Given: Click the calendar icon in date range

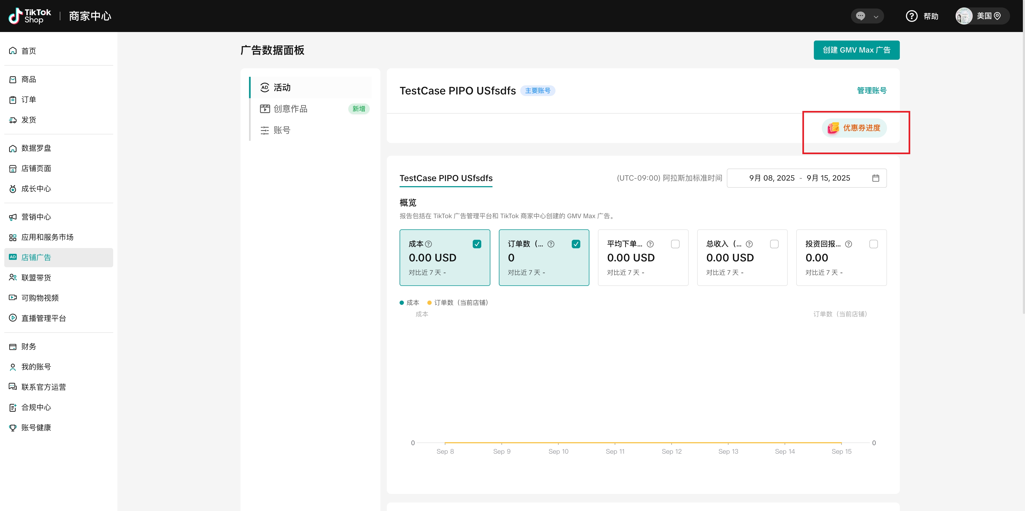Looking at the screenshot, I should (876, 178).
